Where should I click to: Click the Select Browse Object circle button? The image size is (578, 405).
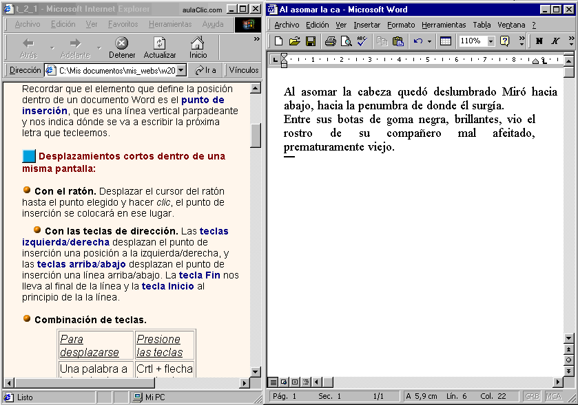[x=569, y=360]
